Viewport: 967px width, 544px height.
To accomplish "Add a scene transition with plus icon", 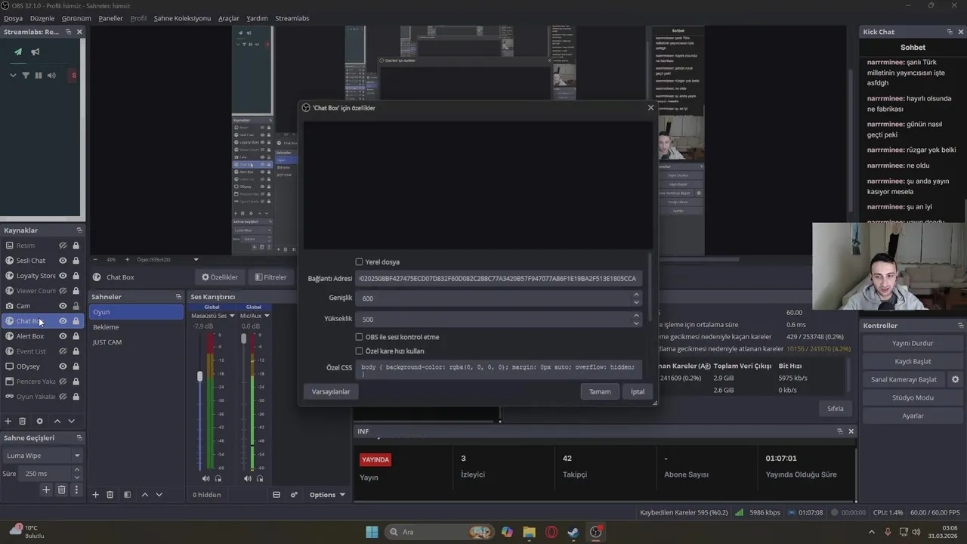I will pyautogui.click(x=46, y=490).
